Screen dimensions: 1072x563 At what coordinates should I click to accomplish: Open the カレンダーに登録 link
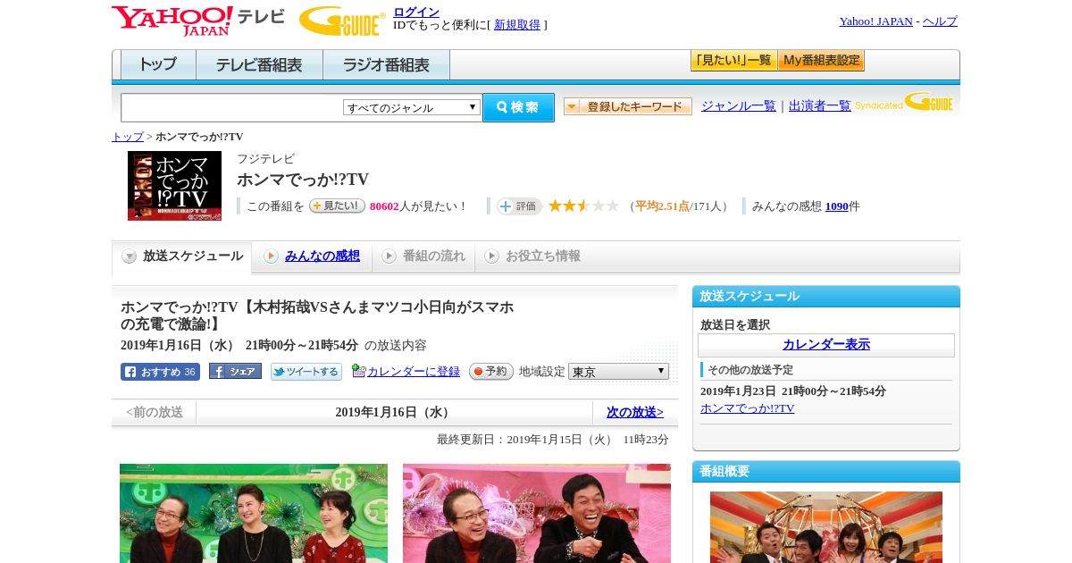coord(414,372)
